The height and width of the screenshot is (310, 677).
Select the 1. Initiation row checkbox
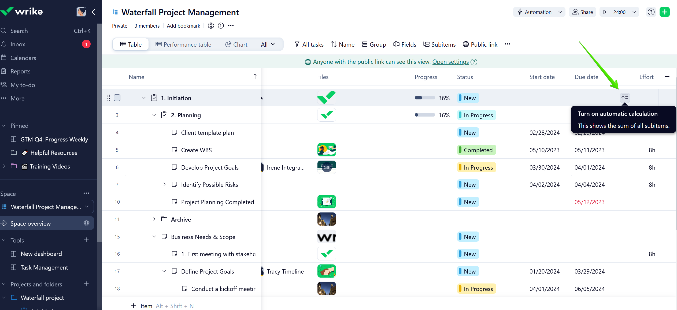point(117,98)
